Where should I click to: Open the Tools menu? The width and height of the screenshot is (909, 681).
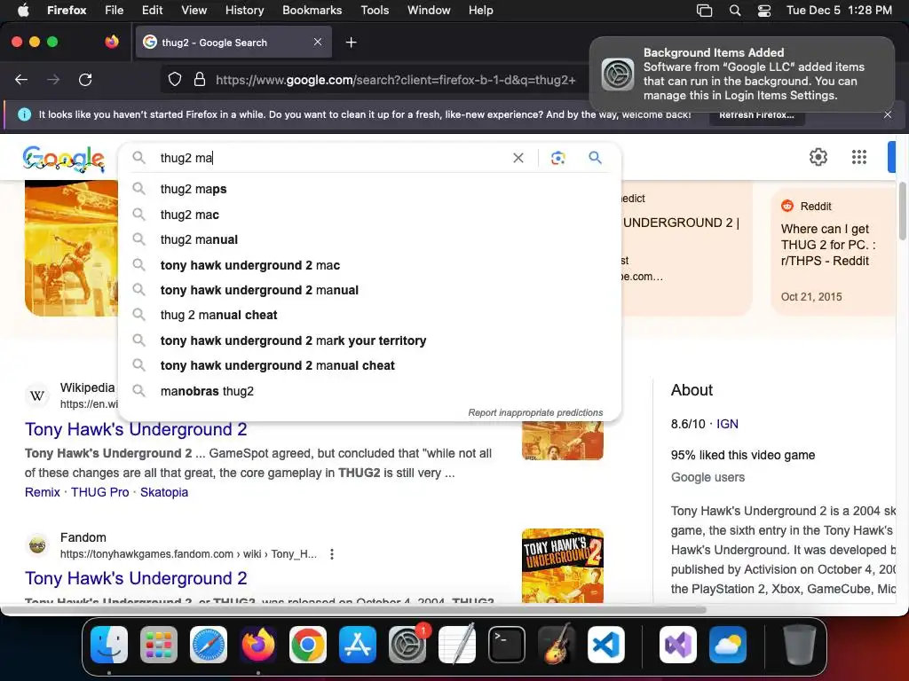375,10
